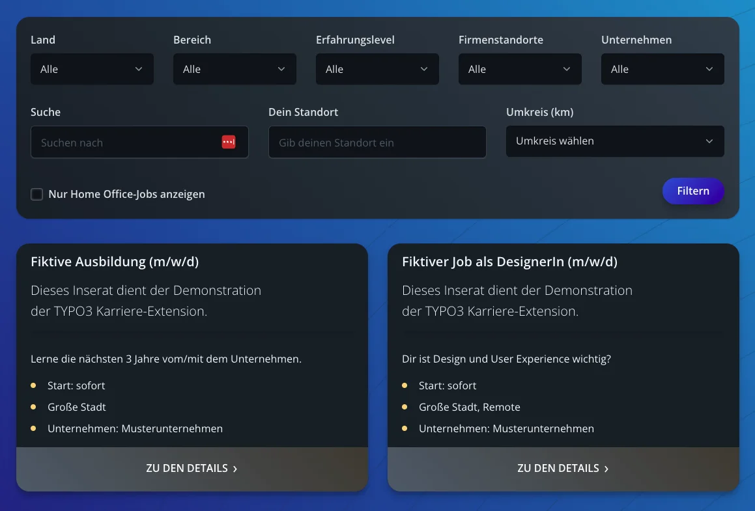Click the chevron in DesignerIn details button
Viewport: 755px width, 511px height.
coord(606,469)
